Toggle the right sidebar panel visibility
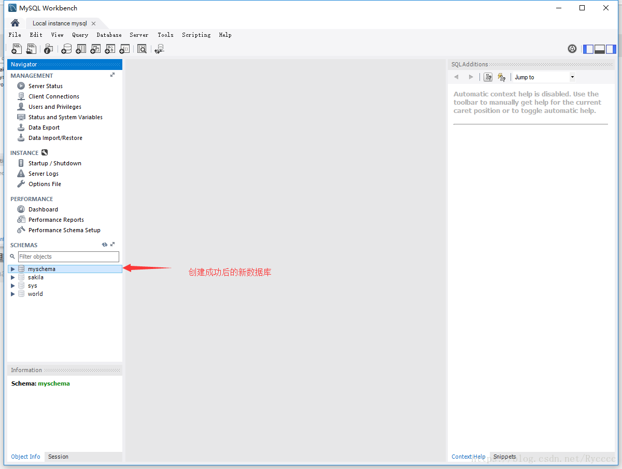This screenshot has width=622, height=469. 611,49
